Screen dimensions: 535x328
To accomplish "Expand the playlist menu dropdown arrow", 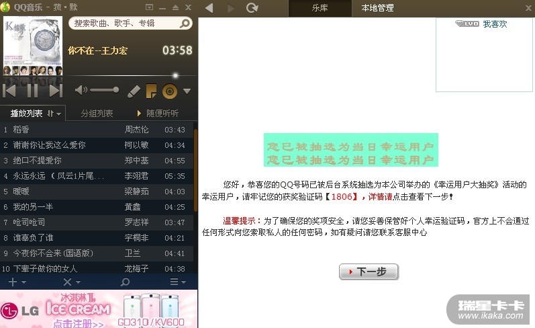I will click(183, 282).
